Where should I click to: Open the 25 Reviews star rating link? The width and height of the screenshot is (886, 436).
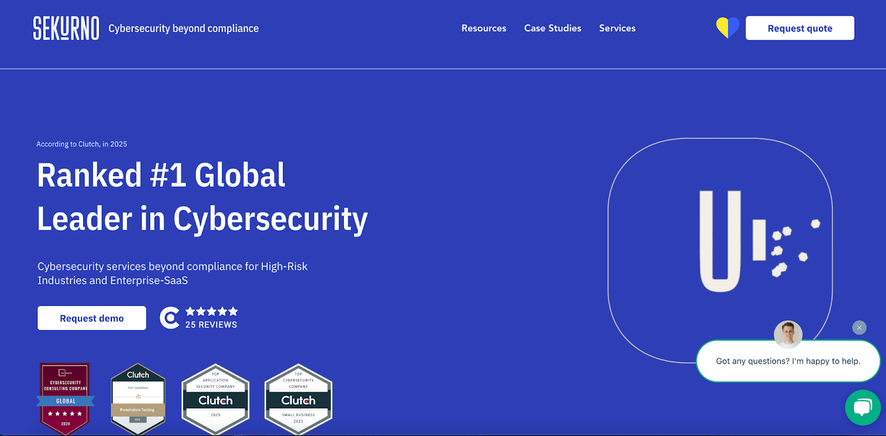pyautogui.click(x=211, y=318)
